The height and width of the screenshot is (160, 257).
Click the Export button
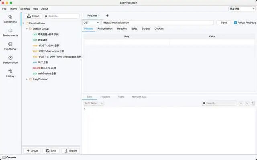pyautogui.click(x=71, y=151)
